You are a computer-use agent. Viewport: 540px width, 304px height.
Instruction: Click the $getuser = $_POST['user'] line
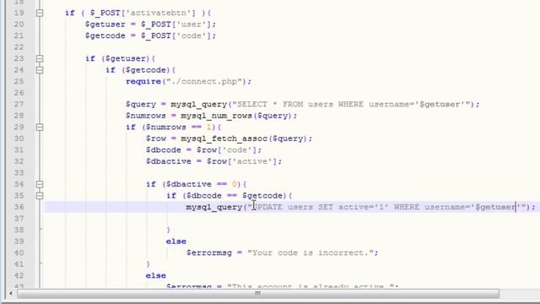point(150,24)
